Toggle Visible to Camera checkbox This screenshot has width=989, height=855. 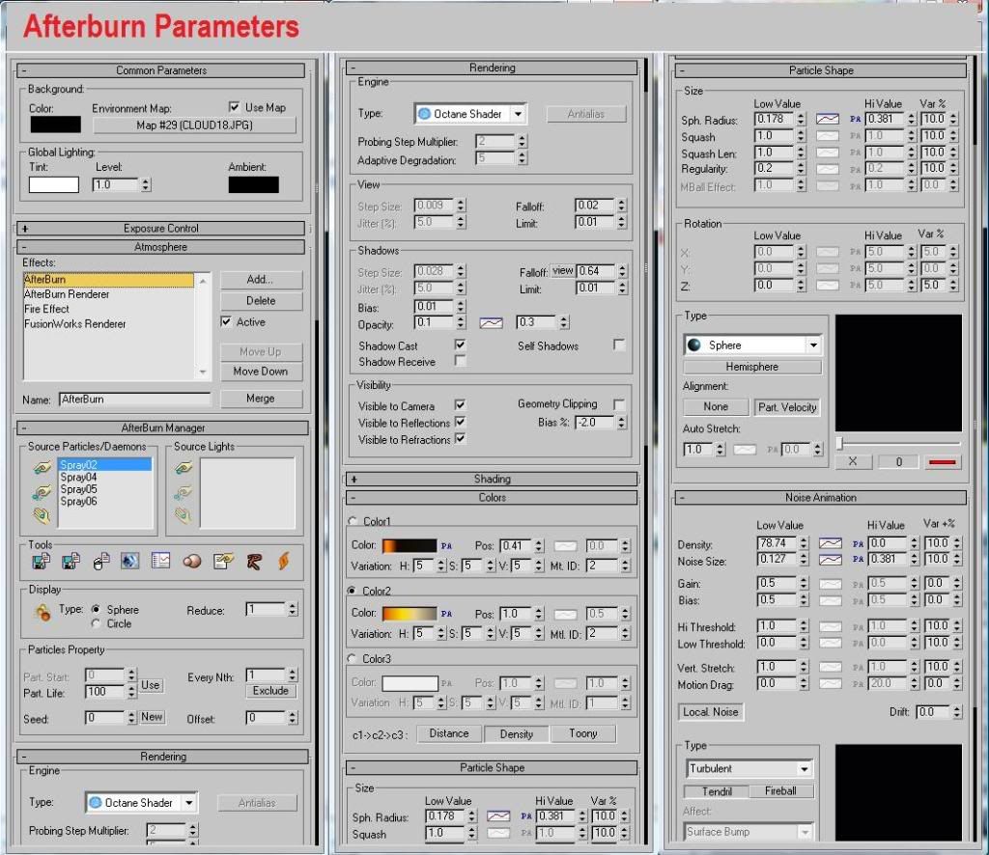(x=460, y=405)
